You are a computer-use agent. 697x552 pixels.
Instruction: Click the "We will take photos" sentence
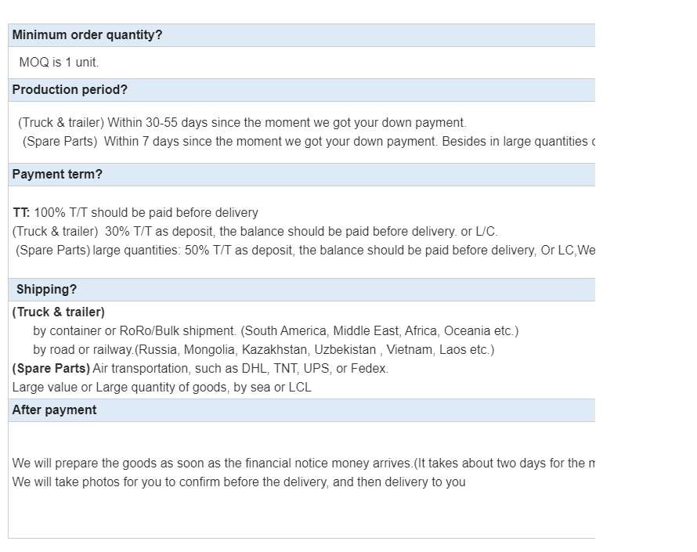coord(239,482)
